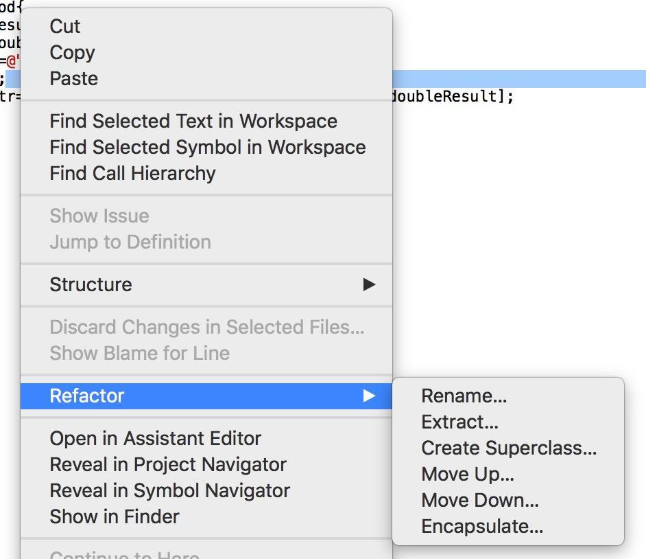
Task: Choose Rename… from the Refactor submenu
Action: [464, 396]
